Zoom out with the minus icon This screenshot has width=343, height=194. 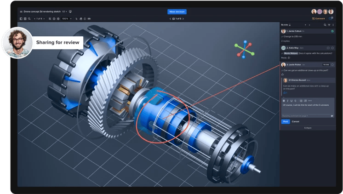coord(54,19)
